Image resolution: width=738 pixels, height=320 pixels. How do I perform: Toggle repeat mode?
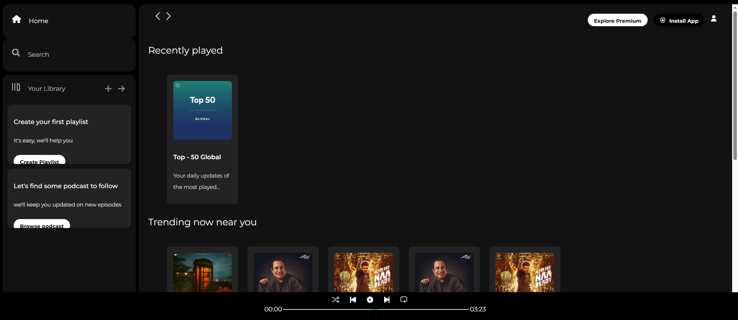coord(404,300)
